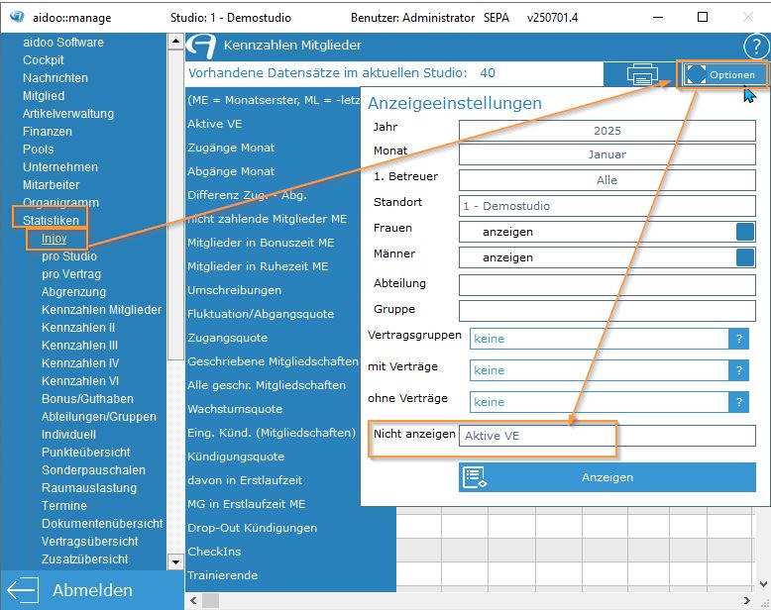Open Unternehmen in sidebar
Image resolution: width=771 pixels, height=610 pixels.
(x=60, y=167)
